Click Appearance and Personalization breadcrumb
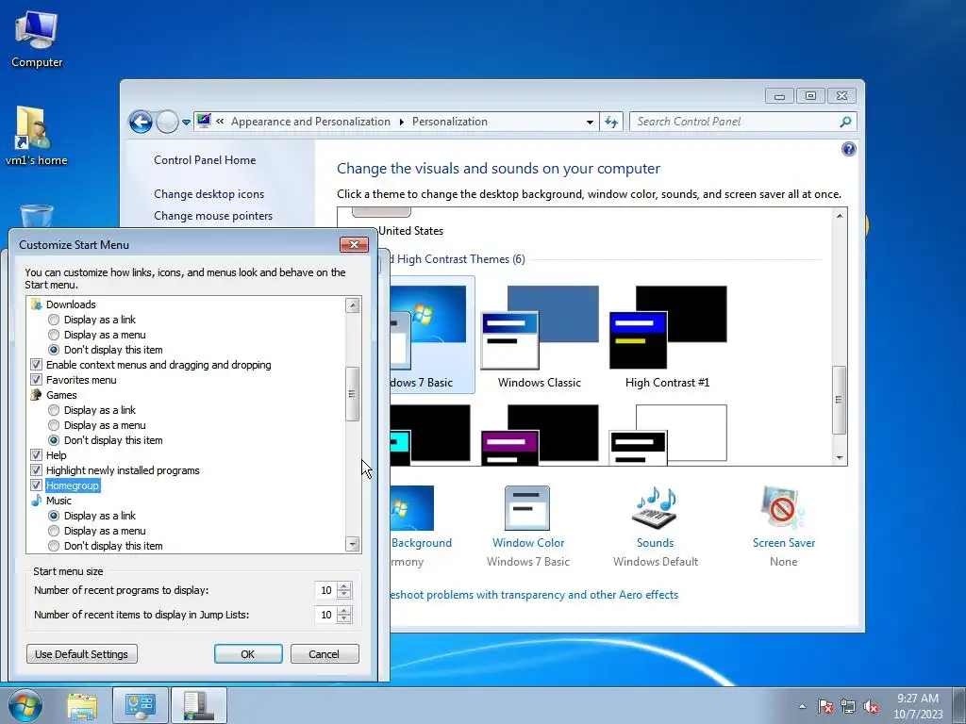The width and height of the screenshot is (966, 724). (x=310, y=122)
